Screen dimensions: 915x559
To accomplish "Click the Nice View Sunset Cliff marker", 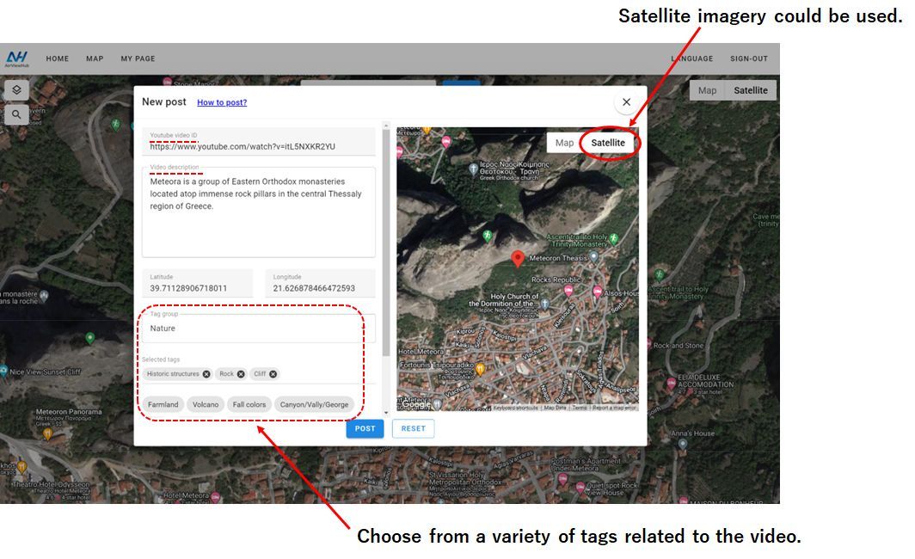I will [x=3, y=372].
